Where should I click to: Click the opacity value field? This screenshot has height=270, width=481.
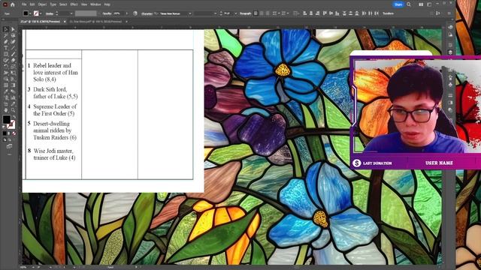click(119, 13)
